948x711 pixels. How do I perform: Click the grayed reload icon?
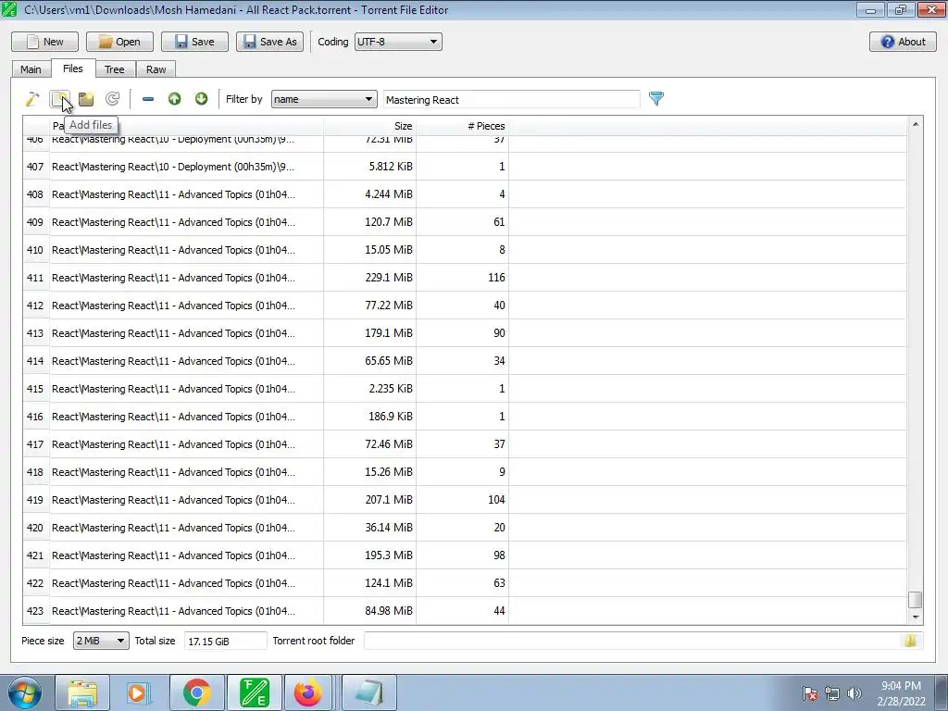112,98
